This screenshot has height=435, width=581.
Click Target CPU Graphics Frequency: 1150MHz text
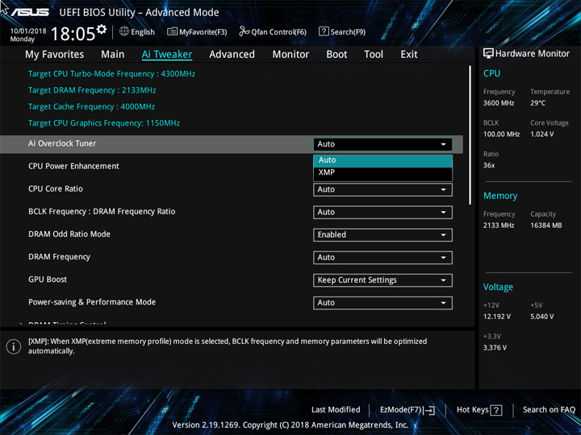pos(104,122)
